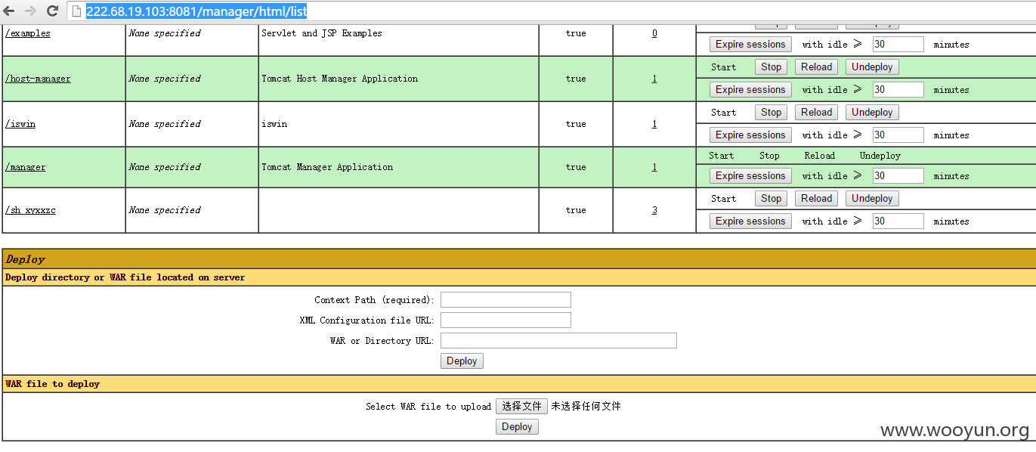This screenshot has width=1036, height=452.
Task: Click 'Tomcat Manager Application' description
Action: tap(327, 167)
